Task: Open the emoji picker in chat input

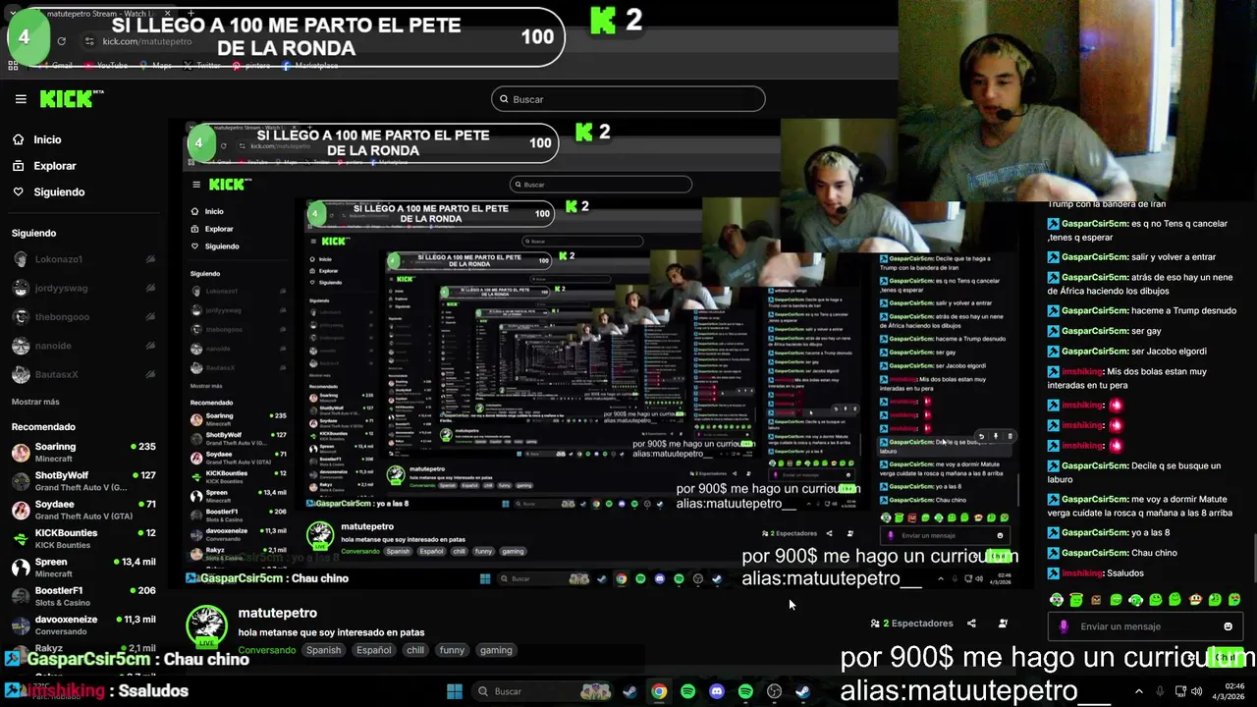Action: (x=1228, y=626)
